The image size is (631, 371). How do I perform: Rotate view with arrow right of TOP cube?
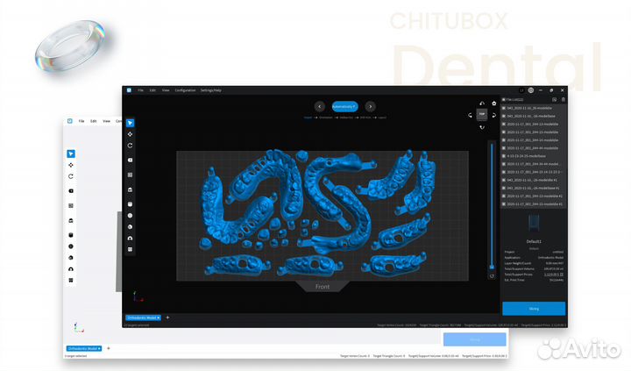pos(493,115)
